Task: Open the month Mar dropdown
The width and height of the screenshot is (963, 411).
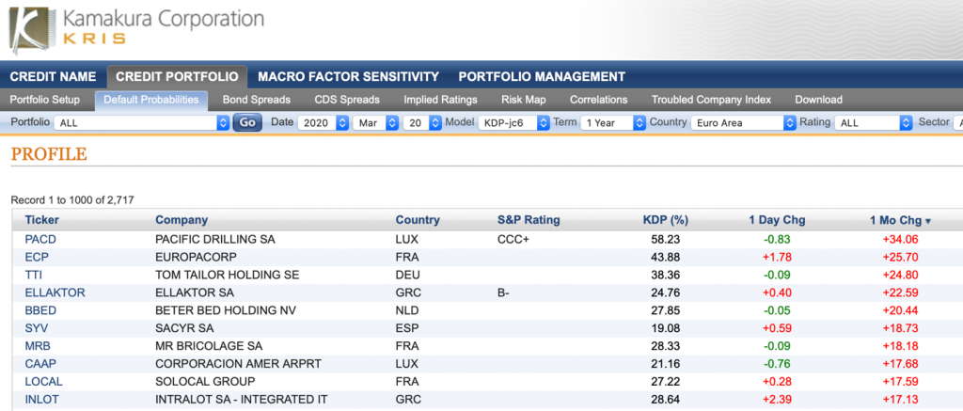Action: click(x=376, y=123)
